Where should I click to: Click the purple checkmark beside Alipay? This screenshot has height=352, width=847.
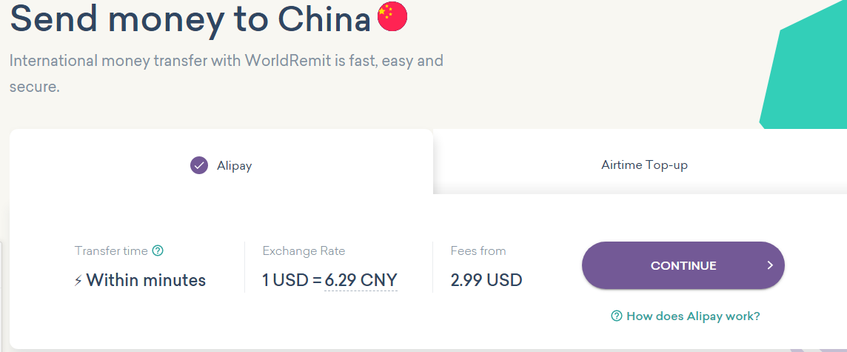point(199,165)
